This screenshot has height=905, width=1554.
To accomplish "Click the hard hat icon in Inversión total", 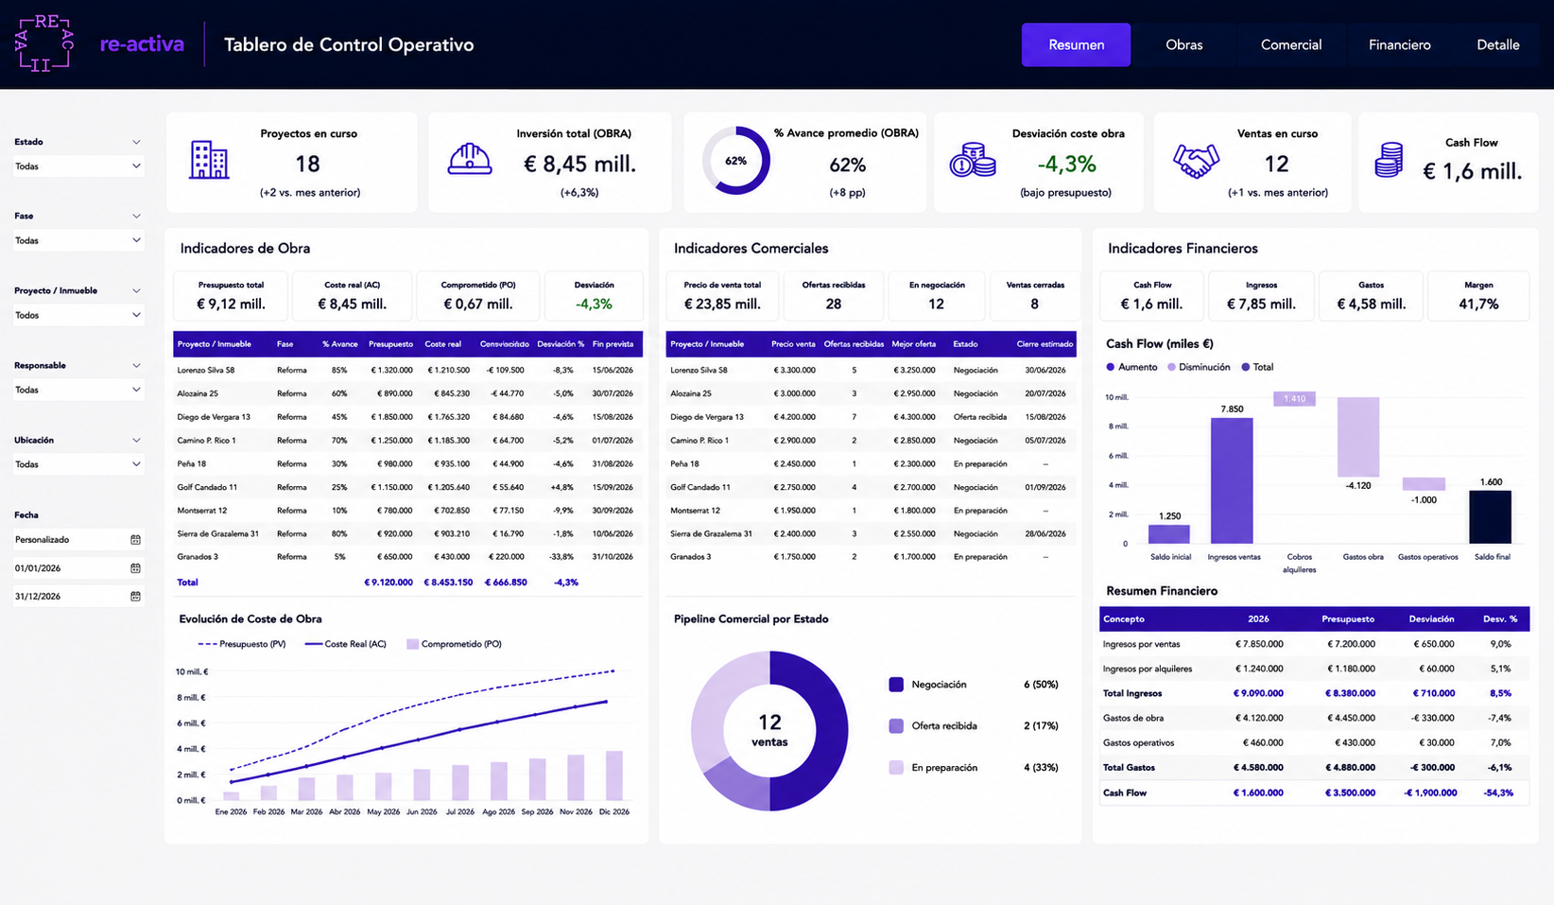I will pyautogui.click(x=470, y=160).
